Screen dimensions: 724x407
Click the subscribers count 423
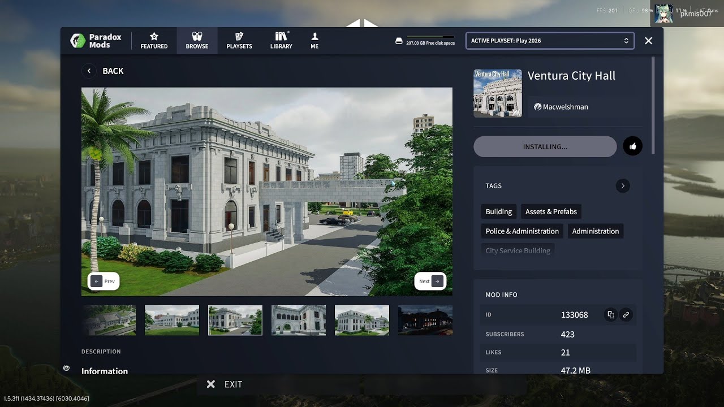click(567, 334)
